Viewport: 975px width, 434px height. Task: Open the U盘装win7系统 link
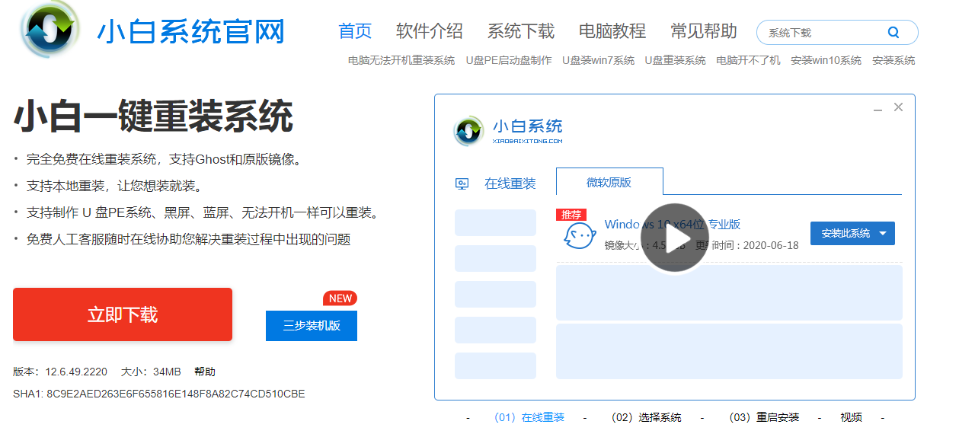[x=599, y=60]
